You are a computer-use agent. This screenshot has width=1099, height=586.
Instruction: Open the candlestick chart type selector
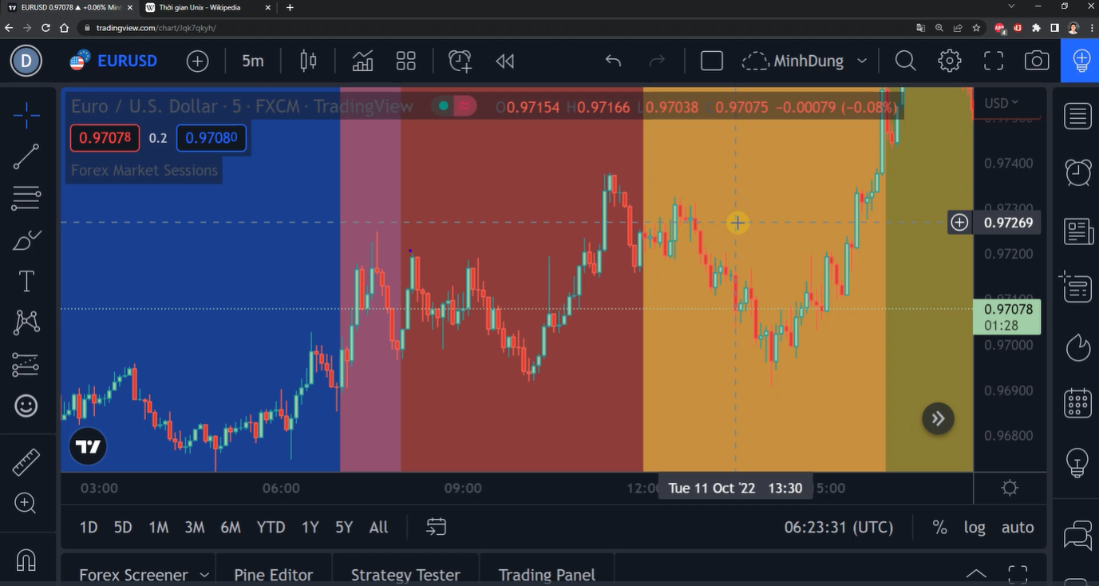[x=308, y=61]
